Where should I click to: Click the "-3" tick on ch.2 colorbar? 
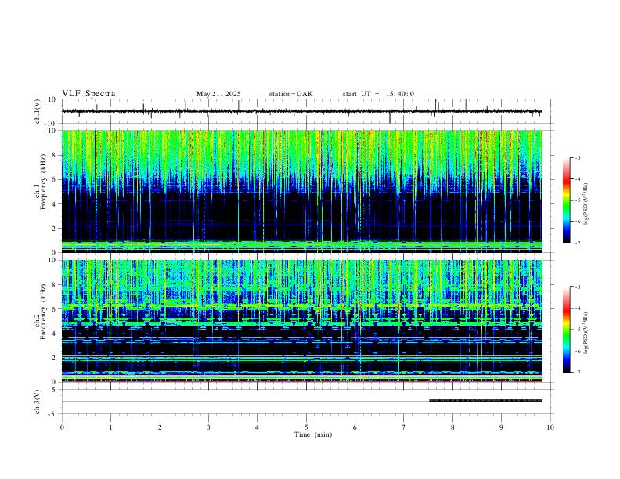pyautogui.click(x=578, y=287)
